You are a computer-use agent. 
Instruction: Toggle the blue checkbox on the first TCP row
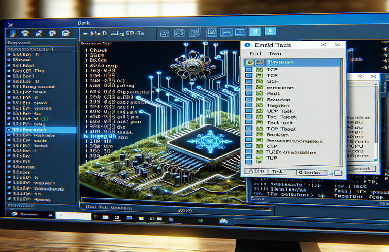pyautogui.click(x=249, y=69)
